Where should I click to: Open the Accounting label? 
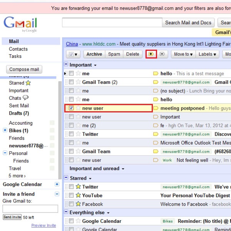pos(21,123)
